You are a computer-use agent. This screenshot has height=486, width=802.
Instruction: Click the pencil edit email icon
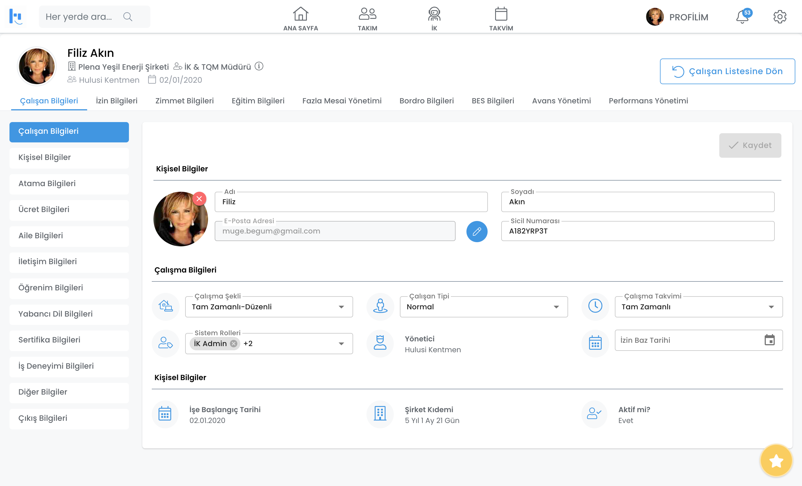pyautogui.click(x=476, y=232)
